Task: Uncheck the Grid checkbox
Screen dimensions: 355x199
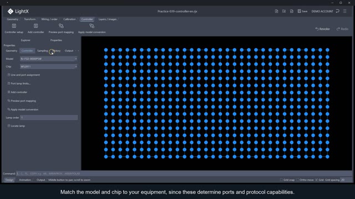Action: tap(317, 180)
